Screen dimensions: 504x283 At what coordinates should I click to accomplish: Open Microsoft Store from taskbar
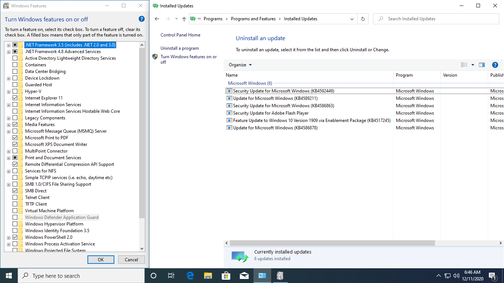coord(226,276)
